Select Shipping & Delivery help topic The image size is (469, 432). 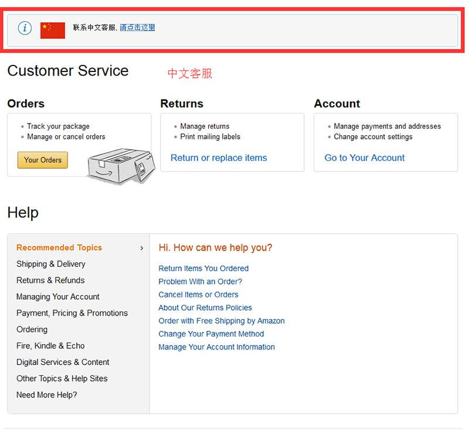tap(51, 264)
